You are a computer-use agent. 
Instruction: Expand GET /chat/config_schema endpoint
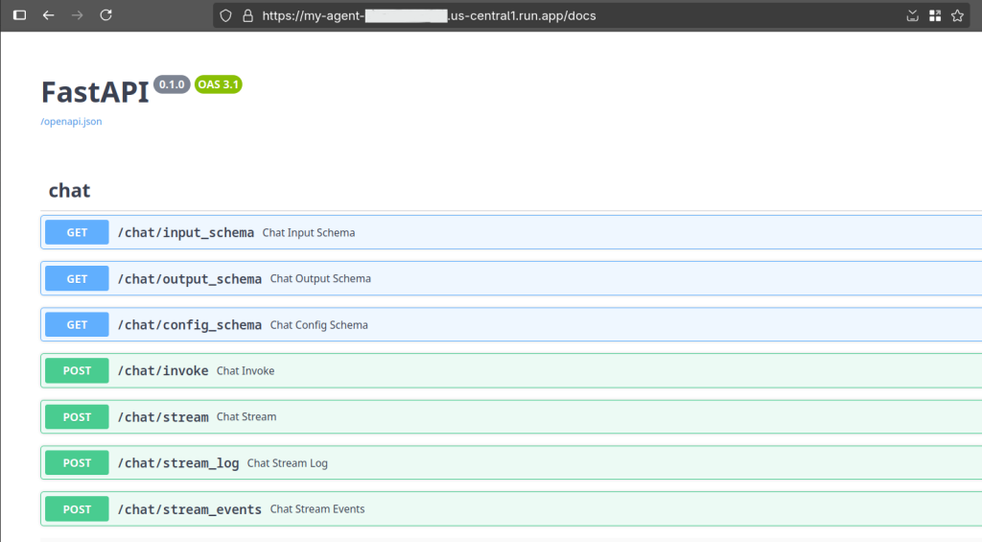511,324
